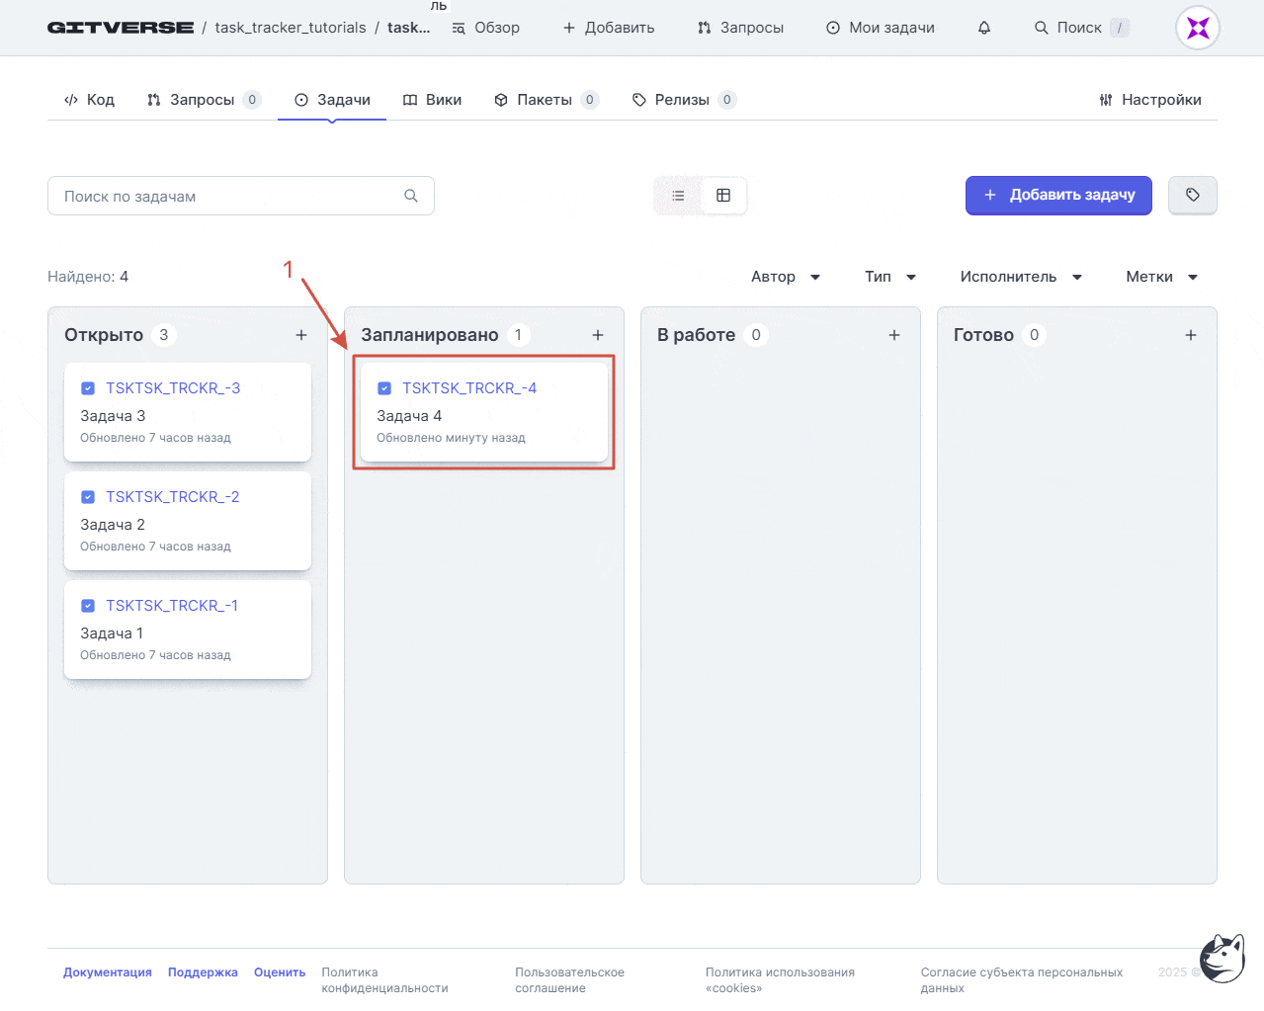This screenshot has height=1011, width=1264.
Task: Open the notifications bell icon
Action: (x=984, y=28)
